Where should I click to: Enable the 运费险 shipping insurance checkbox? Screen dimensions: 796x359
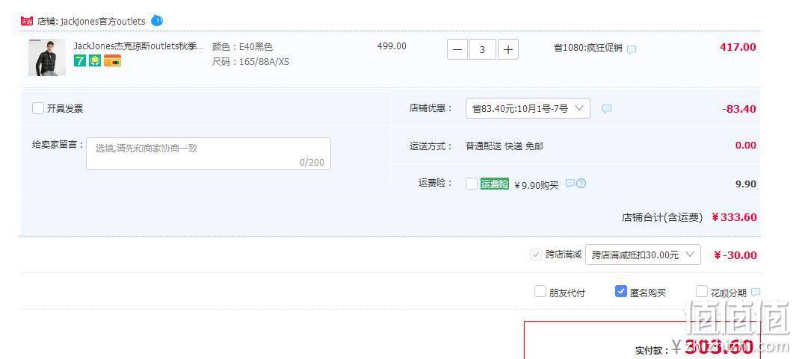click(472, 184)
